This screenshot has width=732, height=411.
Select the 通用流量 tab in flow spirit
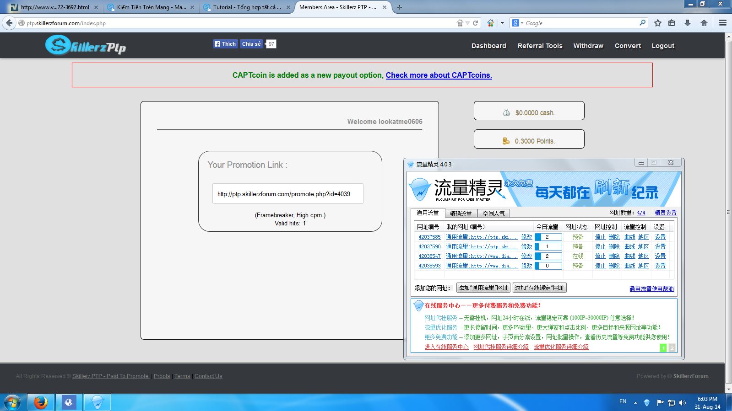point(428,213)
